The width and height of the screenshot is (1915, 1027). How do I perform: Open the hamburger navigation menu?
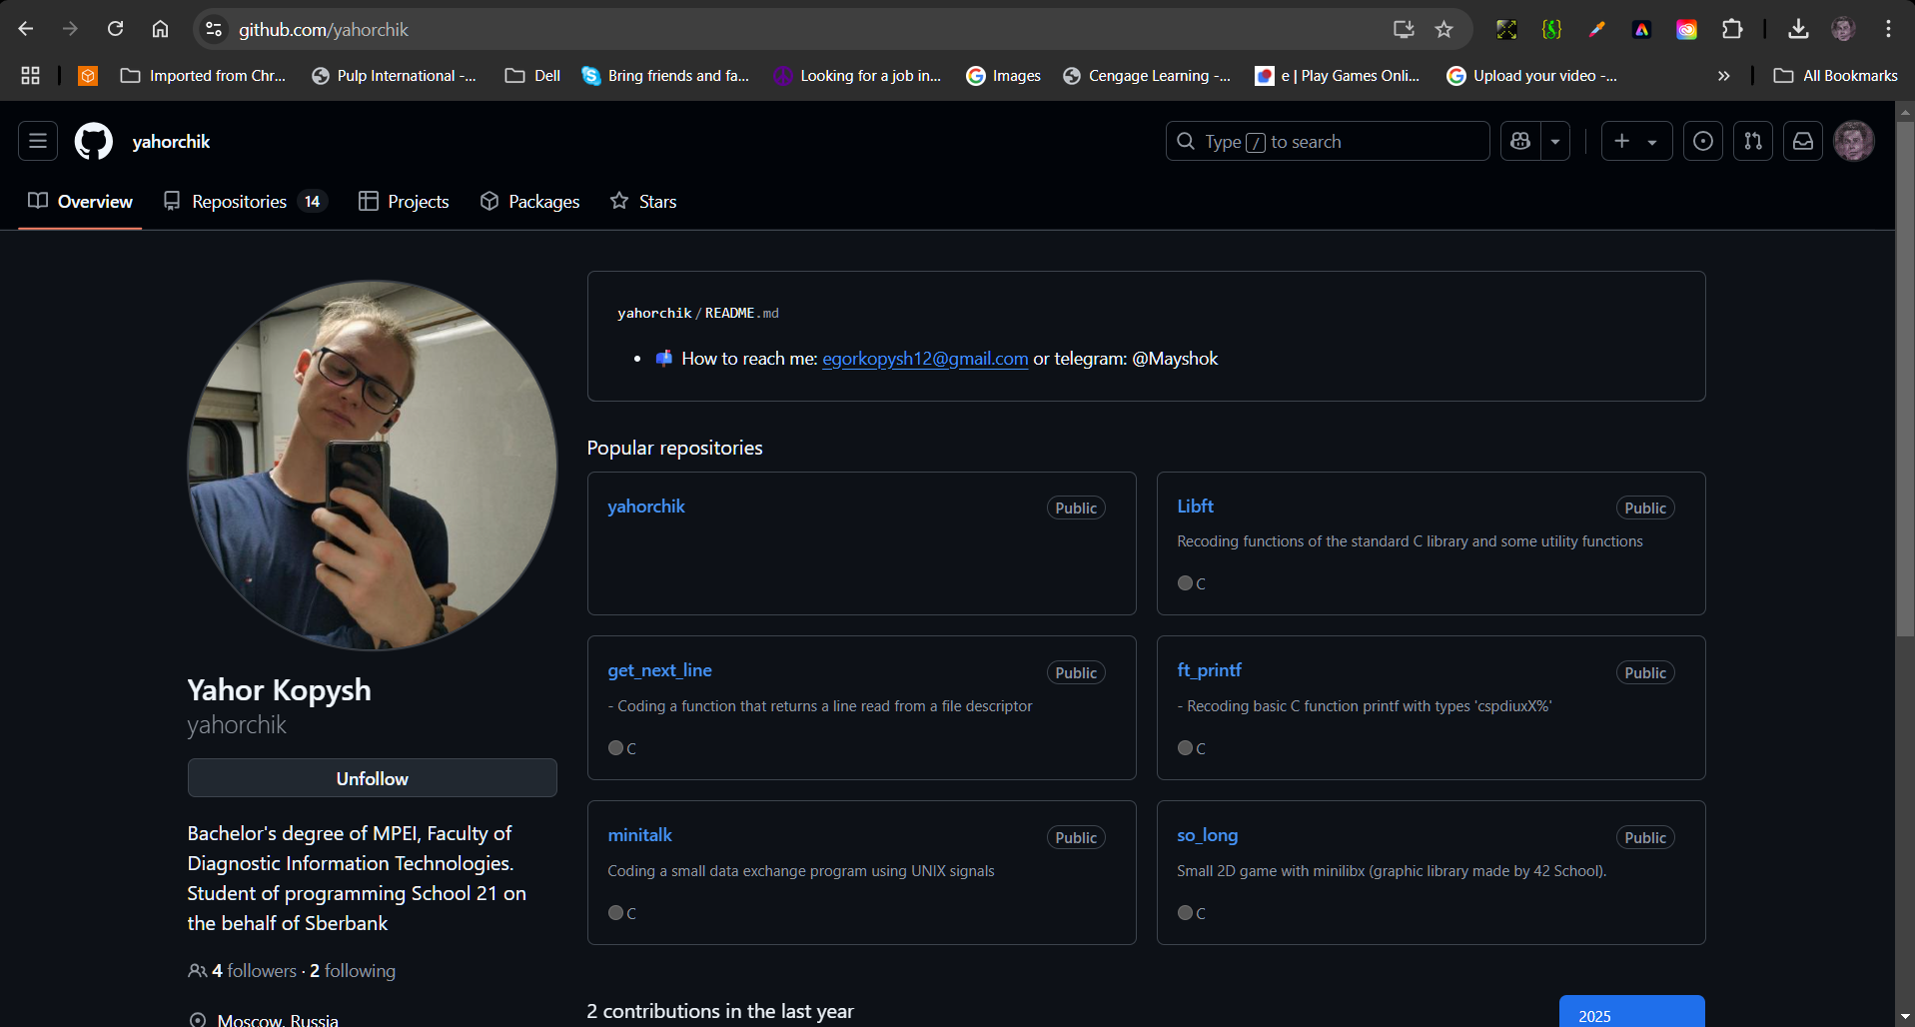click(37, 141)
